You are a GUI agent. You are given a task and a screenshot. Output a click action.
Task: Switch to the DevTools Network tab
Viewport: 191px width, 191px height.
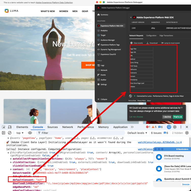[x=67, y=127]
